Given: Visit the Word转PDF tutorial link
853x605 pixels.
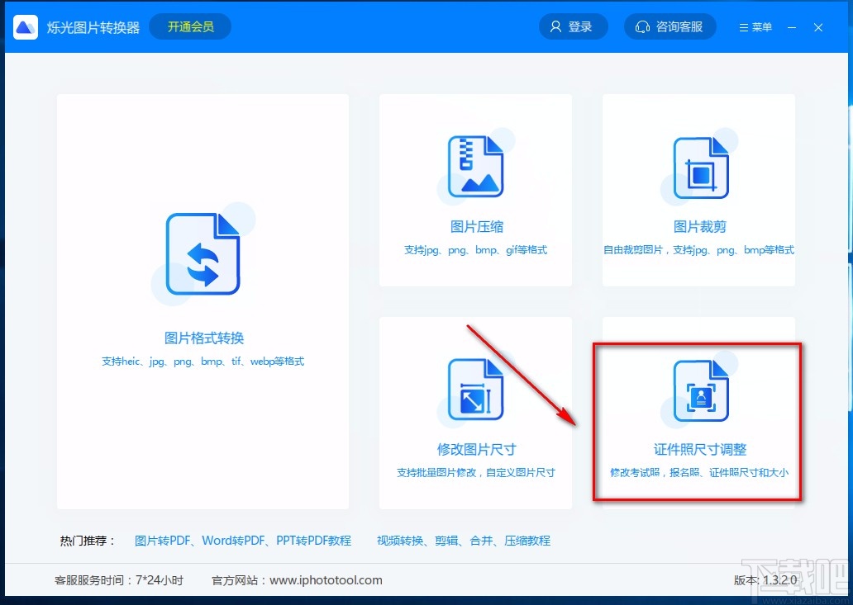Looking at the screenshot, I should pyautogui.click(x=232, y=541).
